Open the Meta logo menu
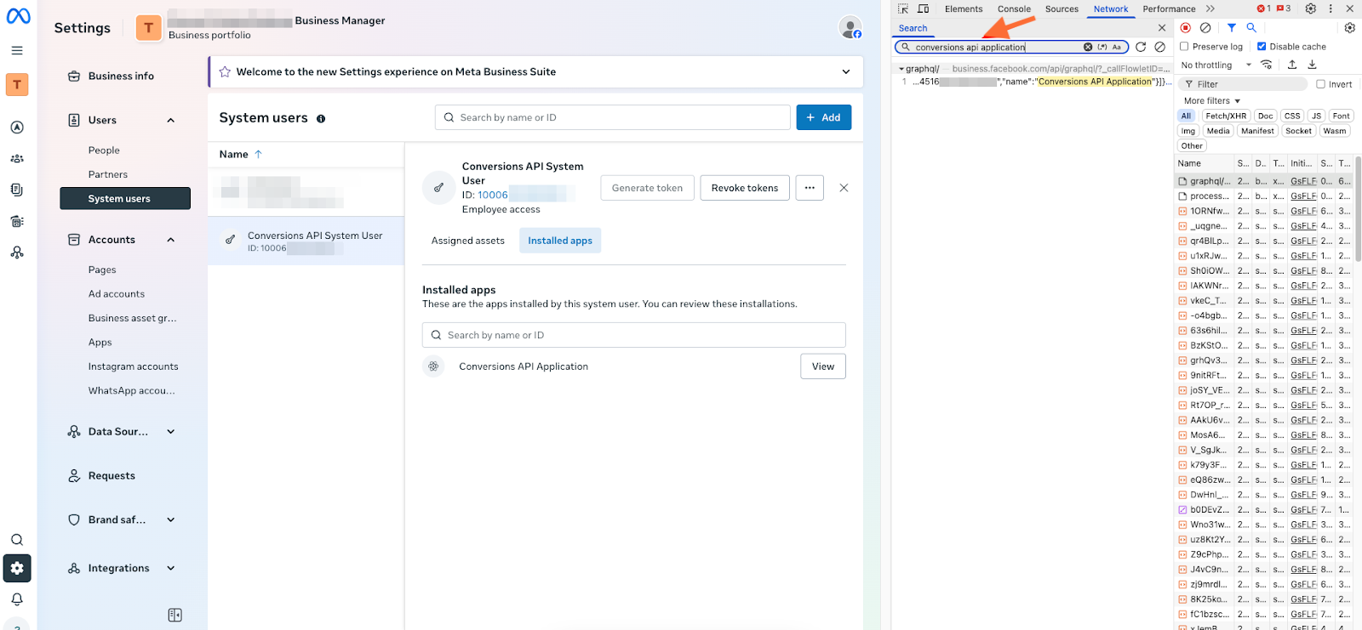Image resolution: width=1362 pixels, height=630 pixels. coord(18,16)
